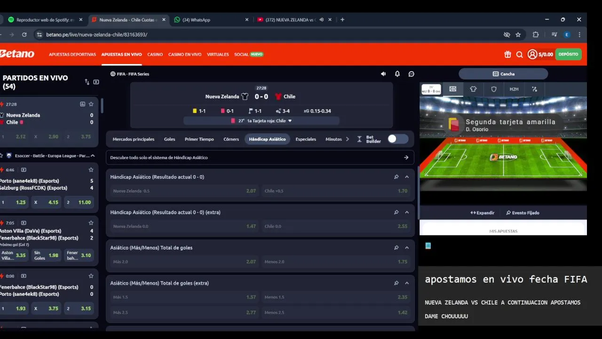Select the H2H tab
602x339 pixels.
pyautogui.click(x=514, y=89)
